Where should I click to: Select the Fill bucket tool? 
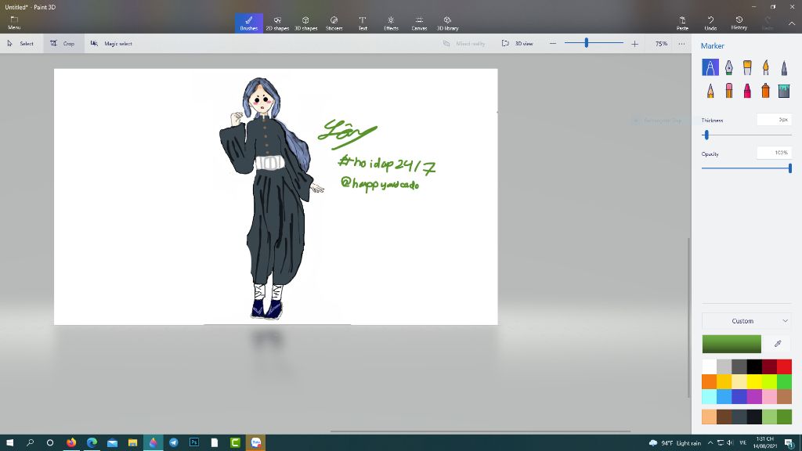(784, 91)
